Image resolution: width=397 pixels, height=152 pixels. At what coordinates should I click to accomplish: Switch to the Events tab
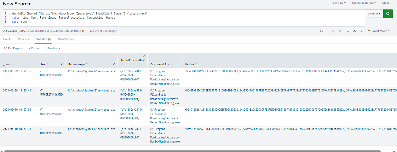[7, 39]
